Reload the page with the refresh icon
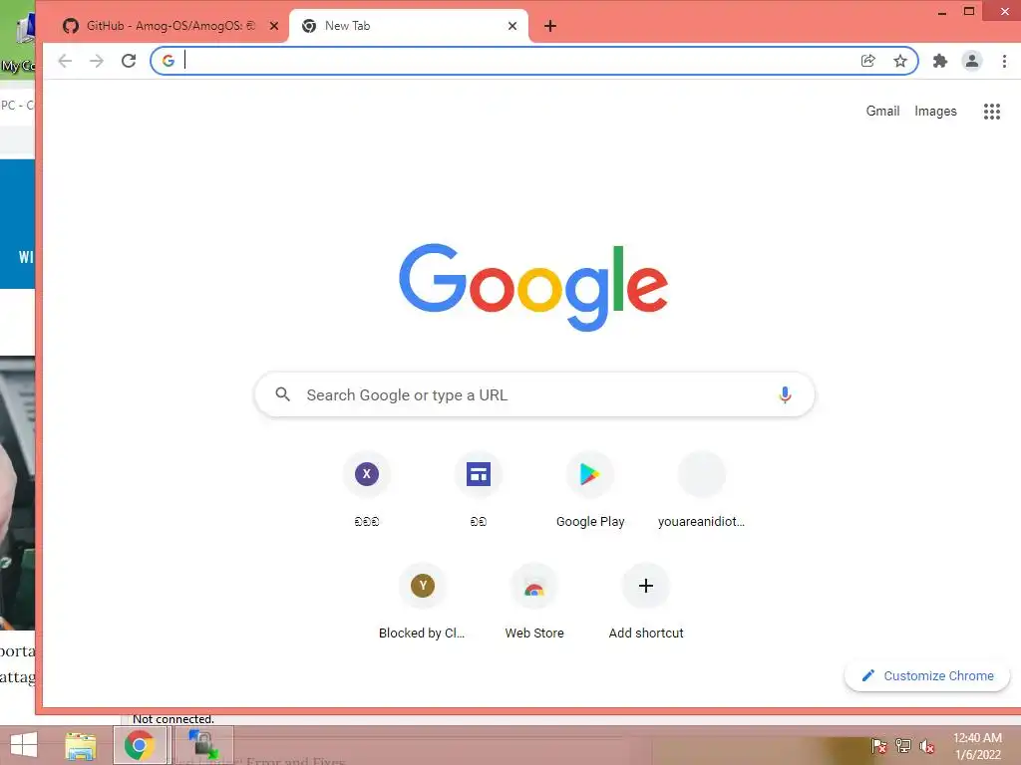 [x=129, y=61]
